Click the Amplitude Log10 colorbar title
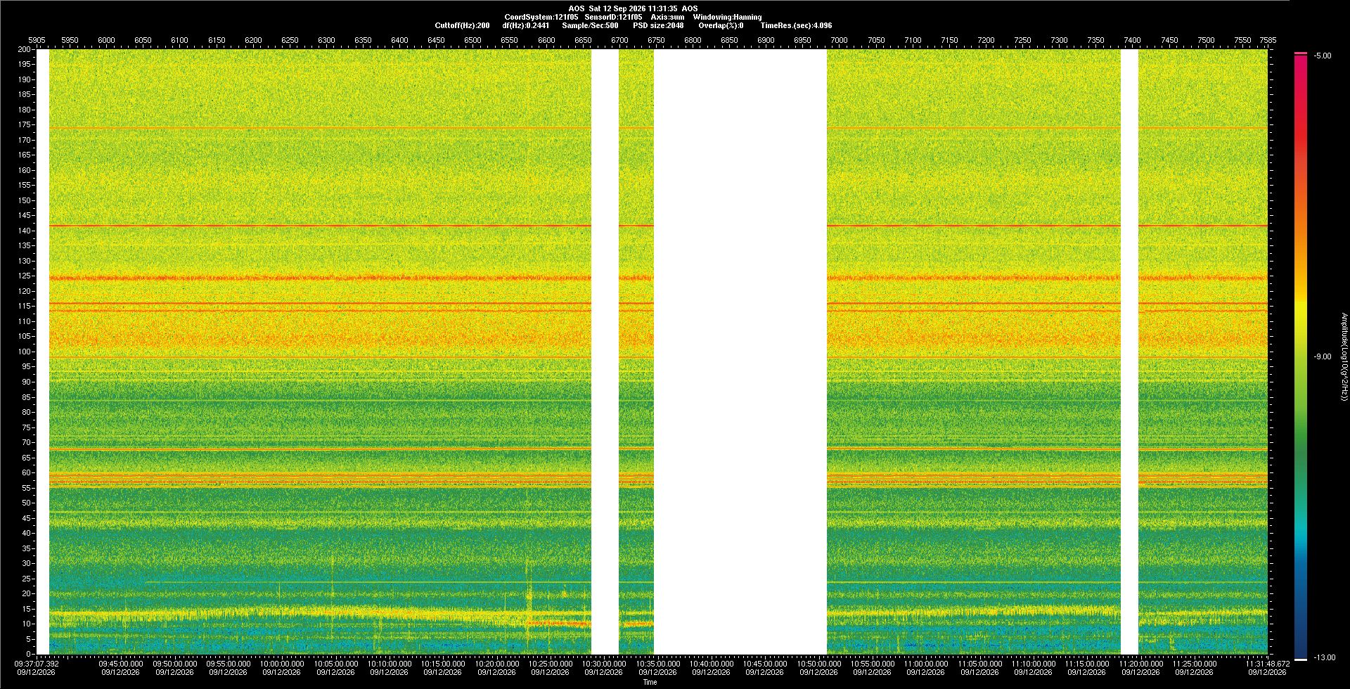1350x689 pixels. pyautogui.click(x=1344, y=356)
